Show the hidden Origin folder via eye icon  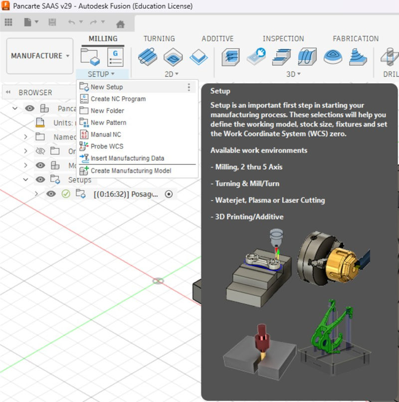coord(40,151)
